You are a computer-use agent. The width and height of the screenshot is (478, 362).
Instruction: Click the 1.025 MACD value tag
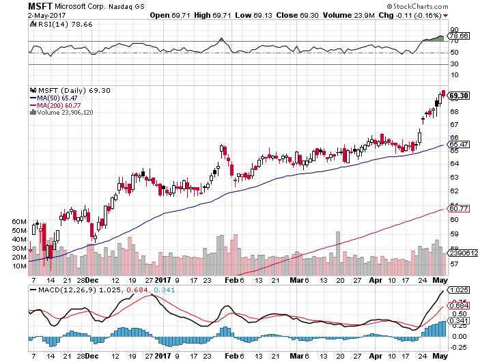pos(458,290)
